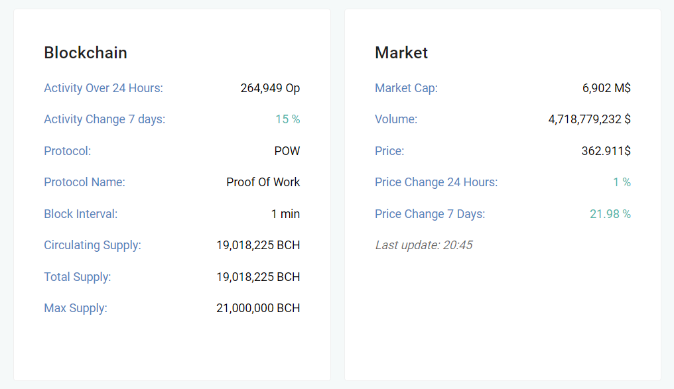This screenshot has height=389, width=674.
Task: Click the Price Change 7 Days label
Action: click(430, 214)
